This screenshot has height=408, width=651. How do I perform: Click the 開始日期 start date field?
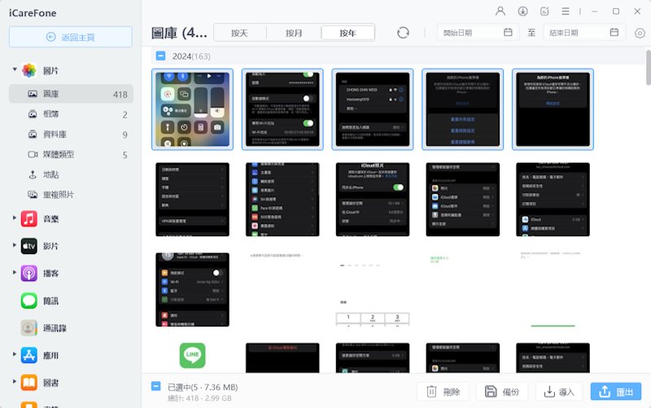478,33
